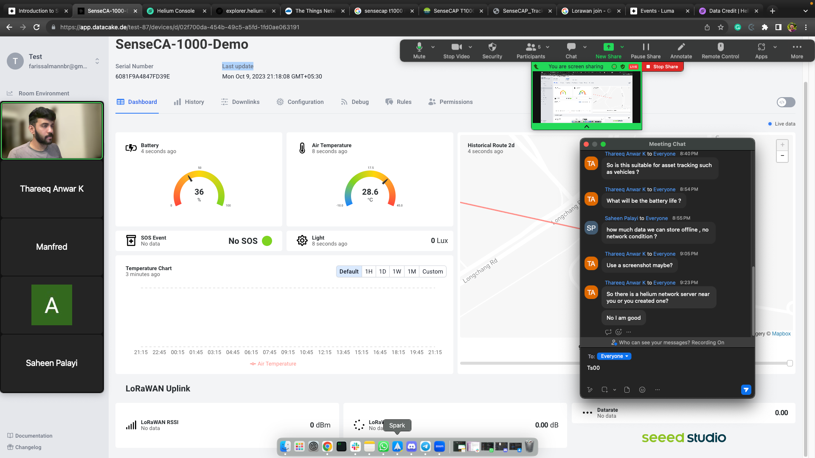Image resolution: width=815 pixels, height=458 pixels.
Task: Expand the Test workspace switcher
Action: [x=97, y=61]
